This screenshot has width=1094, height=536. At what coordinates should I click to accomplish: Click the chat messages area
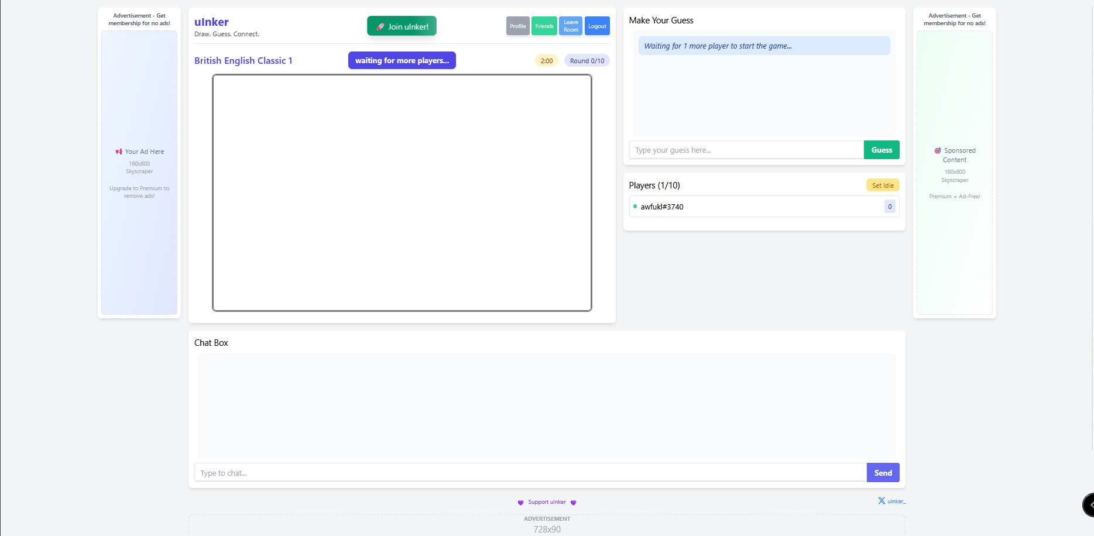547,406
